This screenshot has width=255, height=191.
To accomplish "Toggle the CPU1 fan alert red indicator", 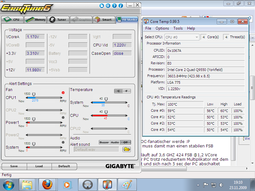I will tap(63, 93).
